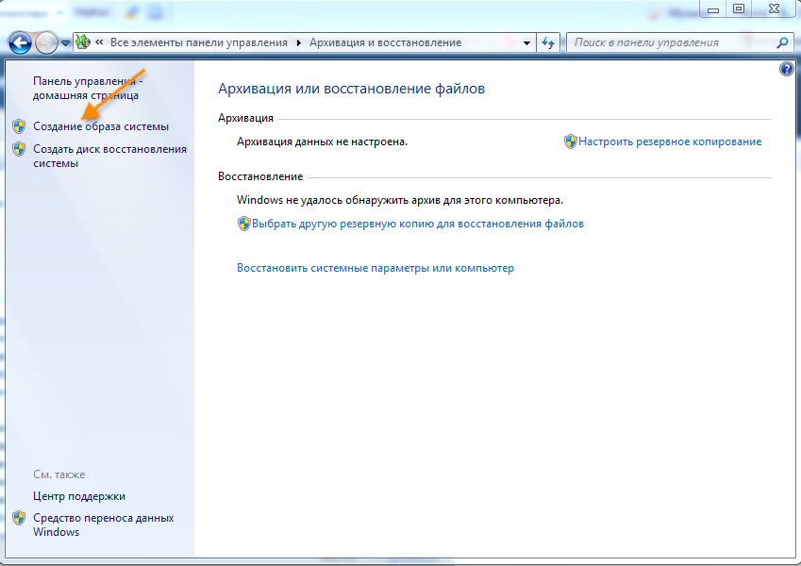Click 'Создать диск восстановления системы' link
Viewport: 801px width, 566px height.
(109, 156)
